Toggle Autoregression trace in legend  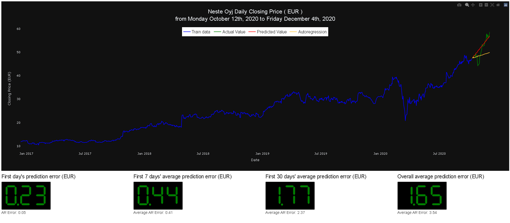pos(312,32)
